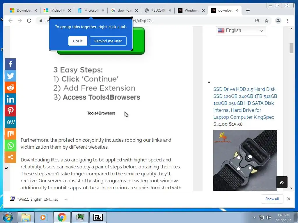The width and height of the screenshot is (298, 223).
Task: View site security lock icon
Action: [x=41, y=21]
